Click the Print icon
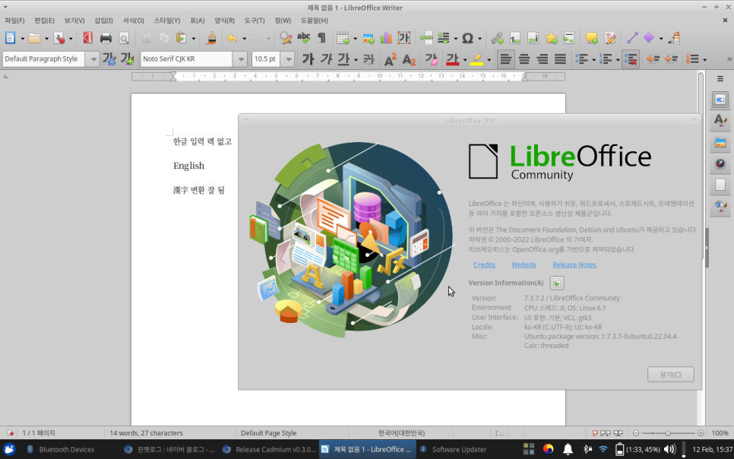Screen dimensions: 734x459 [106, 38]
